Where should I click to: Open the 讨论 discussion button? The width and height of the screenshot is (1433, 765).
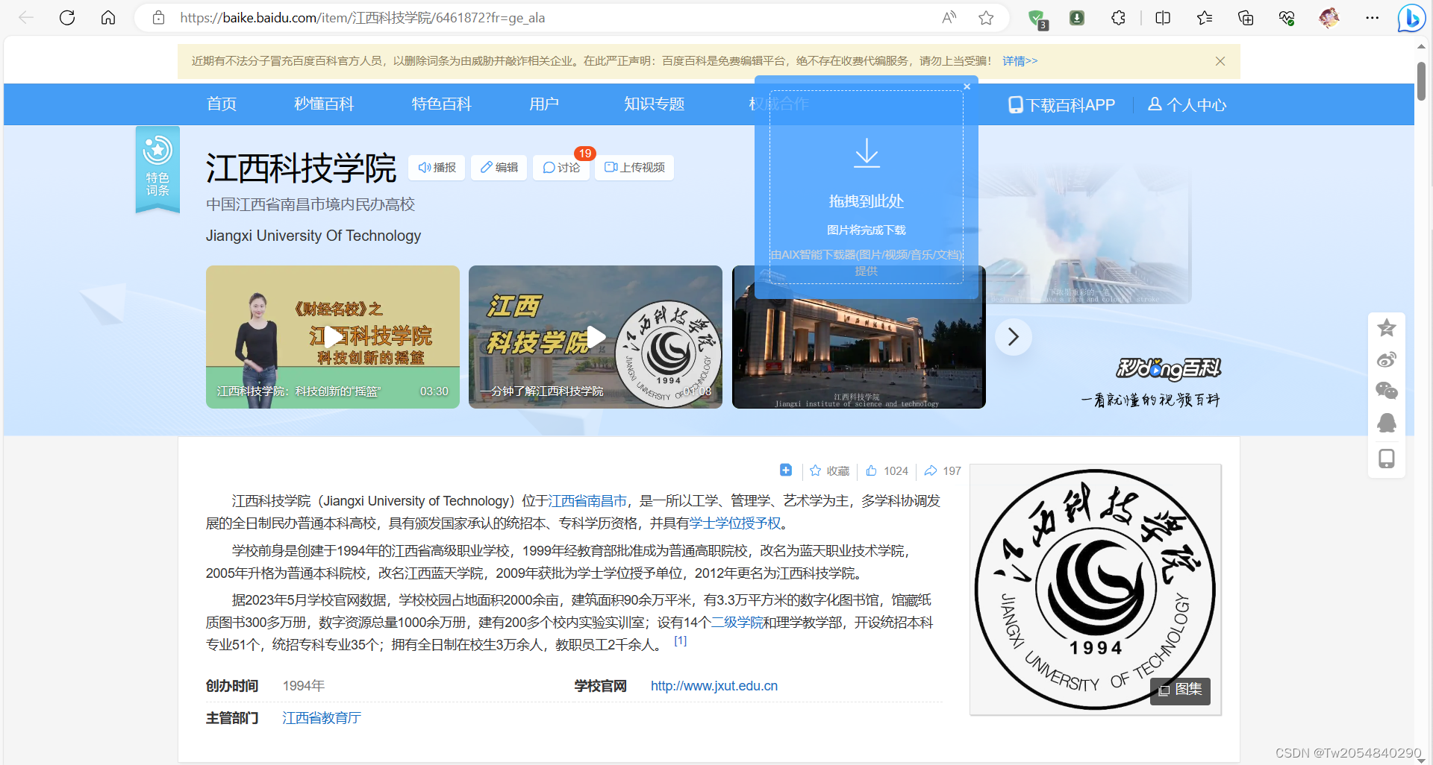pyautogui.click(x=561, y=168)
